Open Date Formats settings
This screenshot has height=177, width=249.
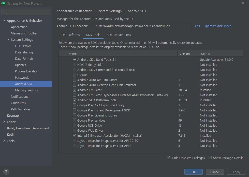[24, 59]
